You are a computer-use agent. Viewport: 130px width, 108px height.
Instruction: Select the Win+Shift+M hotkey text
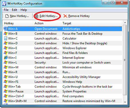[17, 101]
